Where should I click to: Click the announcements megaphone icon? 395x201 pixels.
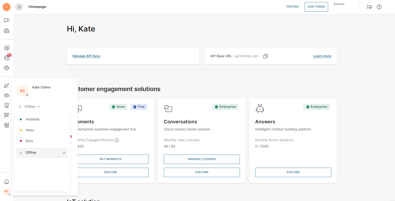pos(369,7)
